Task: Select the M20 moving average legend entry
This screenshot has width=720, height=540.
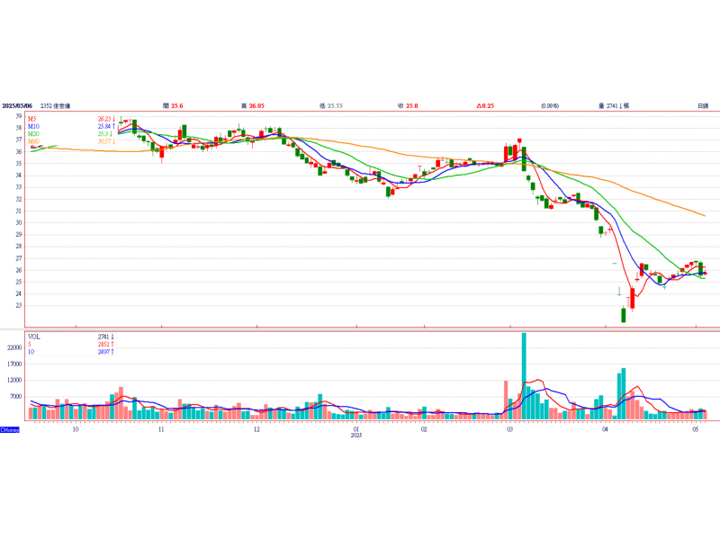Action: click(33, 133)
